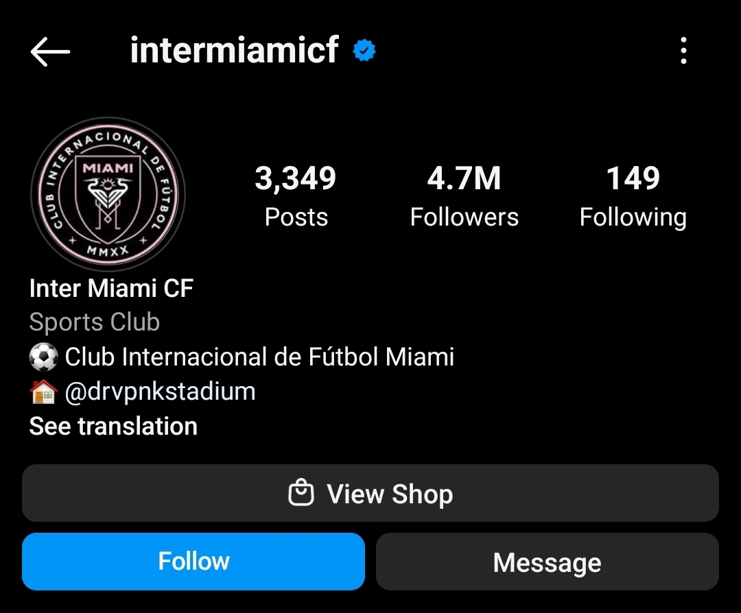
Task: Click the Message button
Action: click(x=548, y=562)
